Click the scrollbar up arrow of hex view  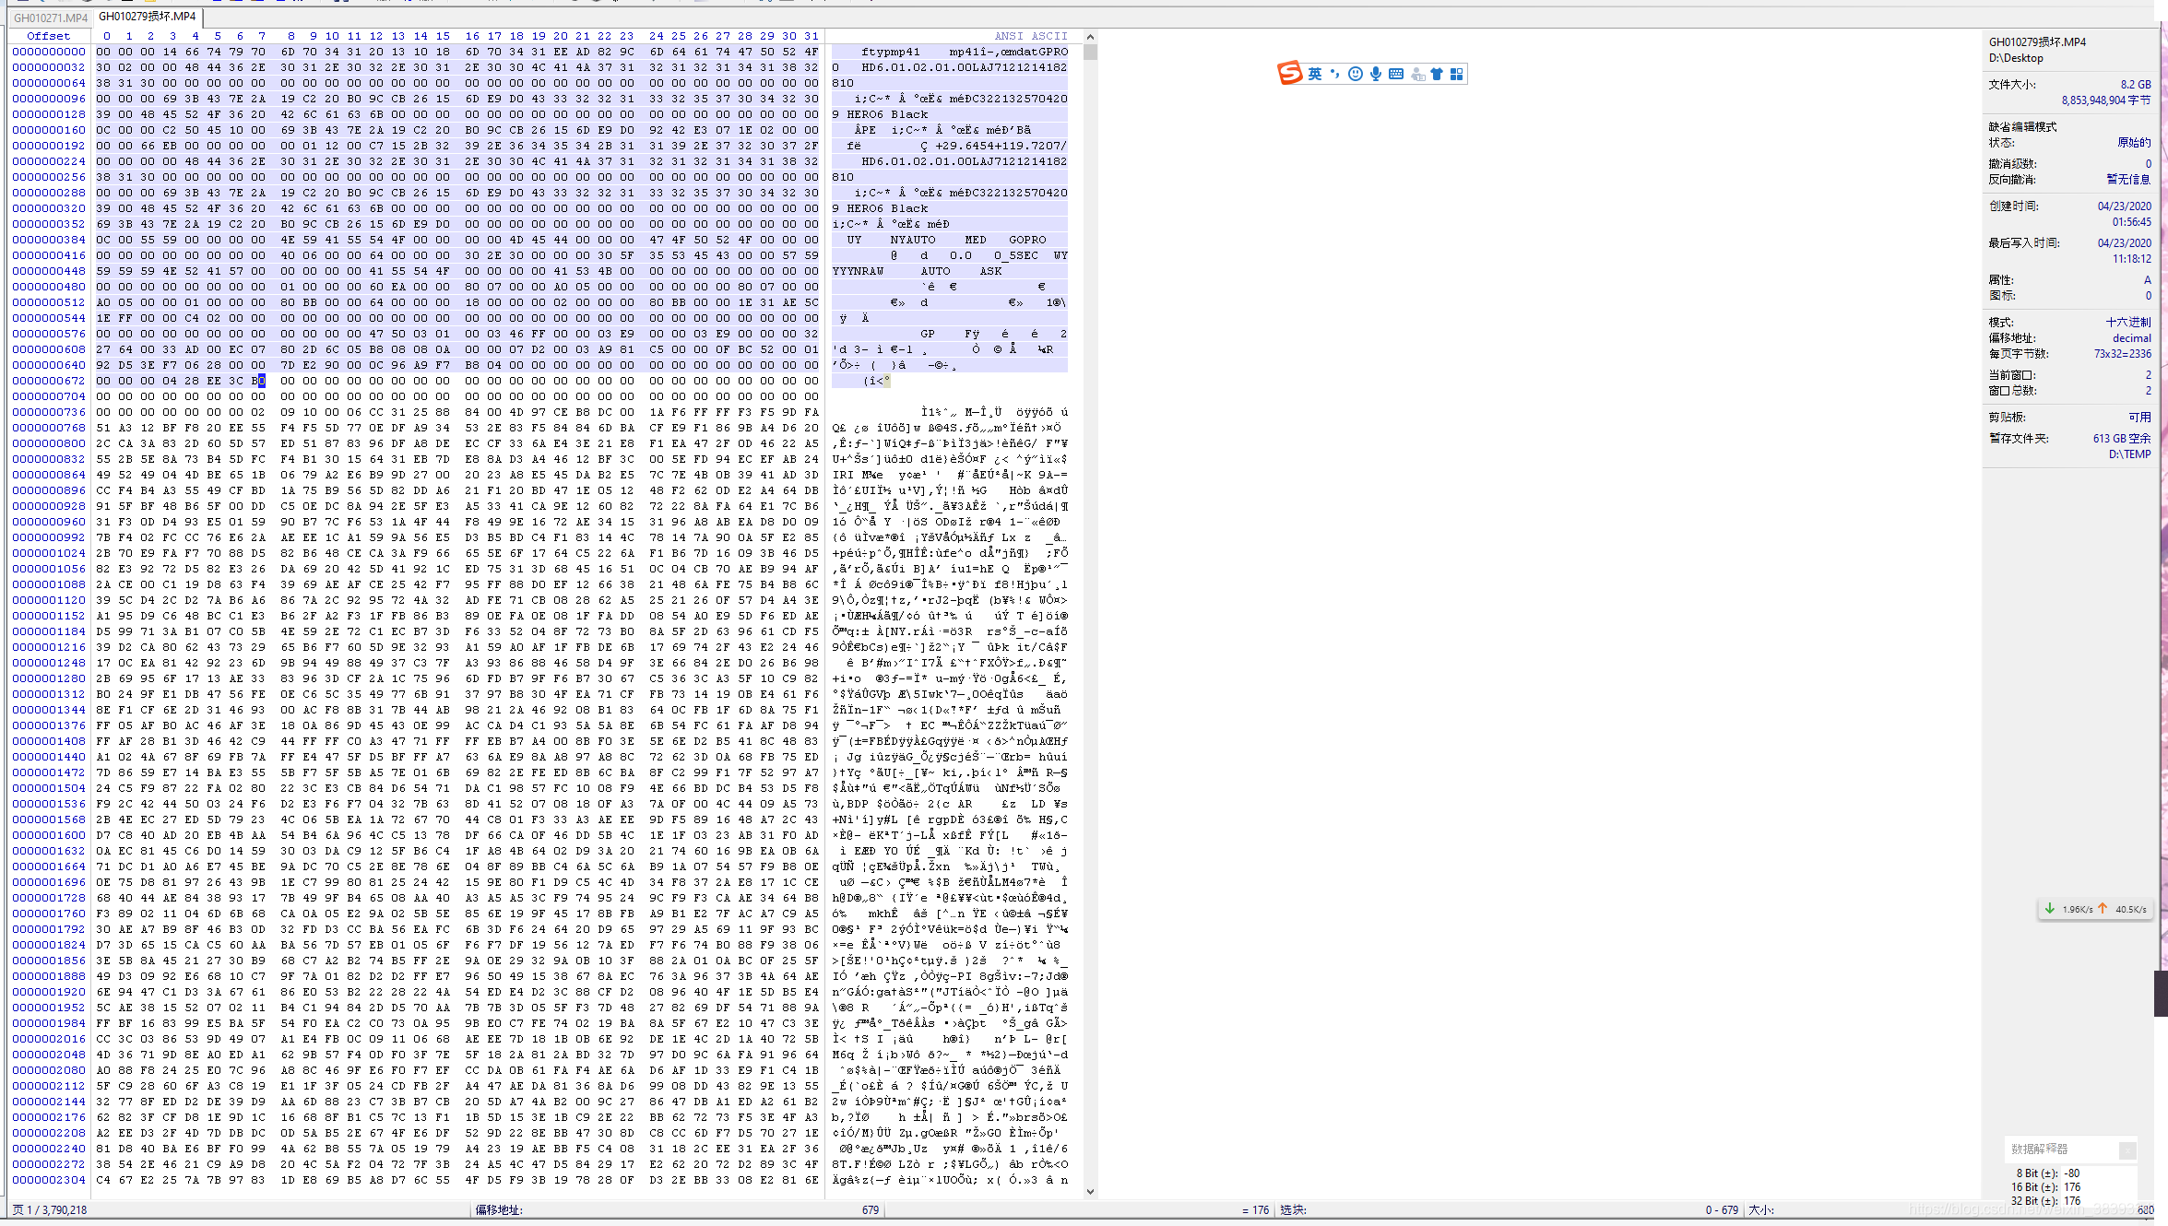pos(1090,37)
